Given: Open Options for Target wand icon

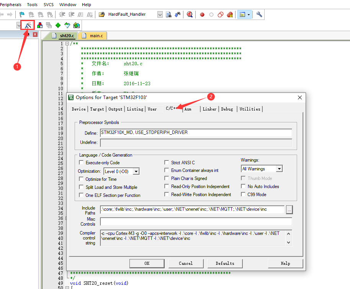Looking at the screenshot, I should click(28, 25).
